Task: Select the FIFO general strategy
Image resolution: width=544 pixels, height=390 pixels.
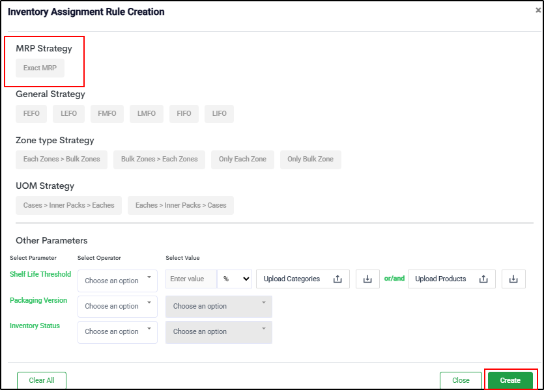Action: (x=184, y=113)
